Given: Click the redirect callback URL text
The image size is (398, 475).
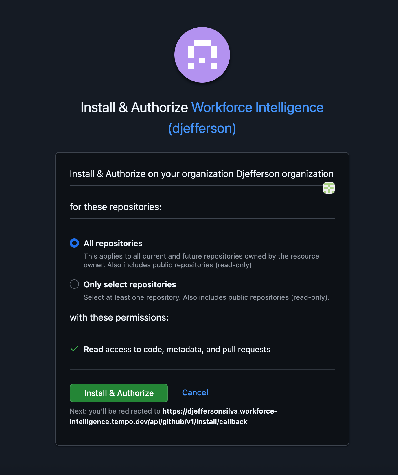Looking at the screenshot, I should click(174, 416).
